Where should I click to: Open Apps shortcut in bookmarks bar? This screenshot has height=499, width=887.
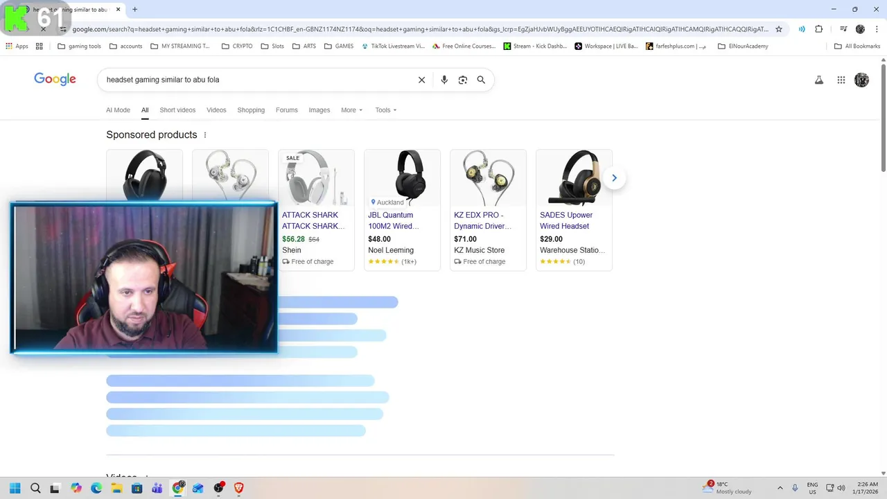(17, 46)
